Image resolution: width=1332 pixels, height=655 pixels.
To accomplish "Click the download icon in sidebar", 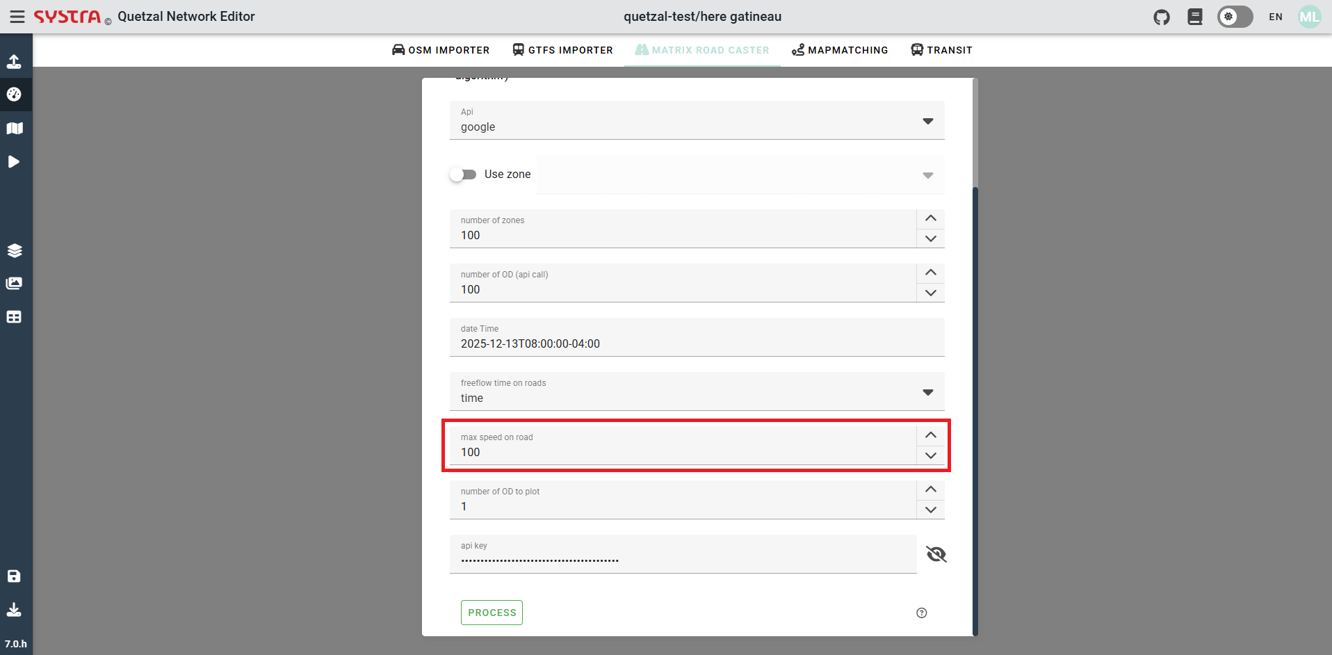I will (x=14, y=610).
